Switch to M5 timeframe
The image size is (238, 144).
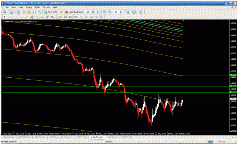point(65,17)
